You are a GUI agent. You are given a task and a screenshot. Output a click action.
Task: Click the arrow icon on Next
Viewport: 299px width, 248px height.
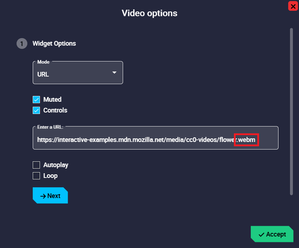click(43, 196)
